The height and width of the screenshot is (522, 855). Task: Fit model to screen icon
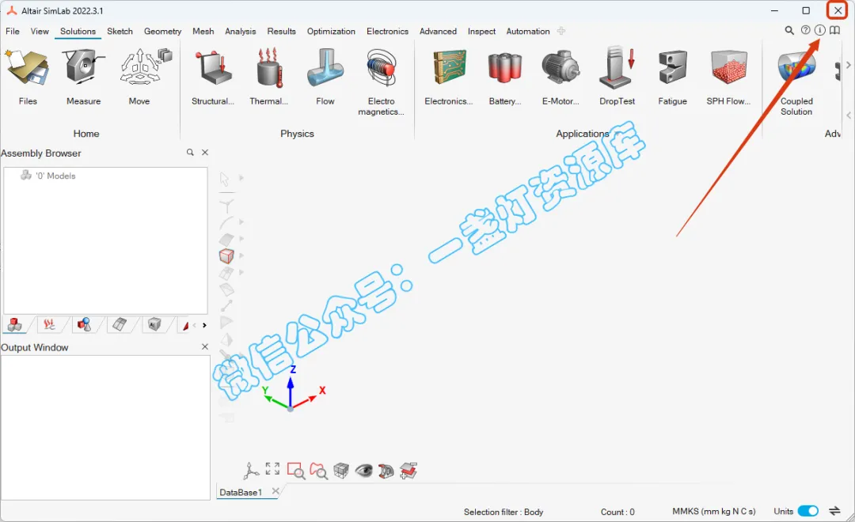coord(272,469)
